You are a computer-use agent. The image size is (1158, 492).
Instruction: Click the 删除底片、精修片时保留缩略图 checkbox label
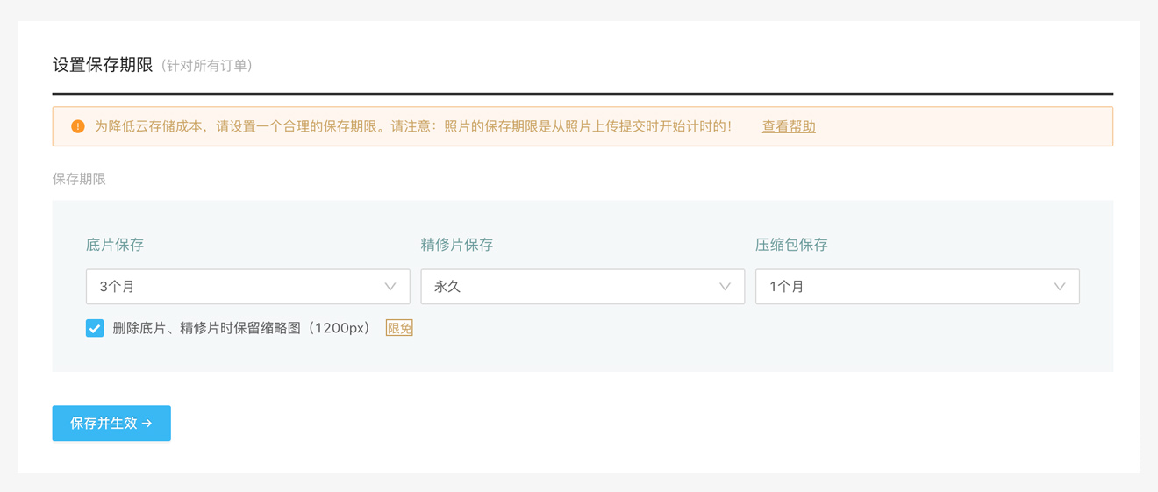point(241,328)
